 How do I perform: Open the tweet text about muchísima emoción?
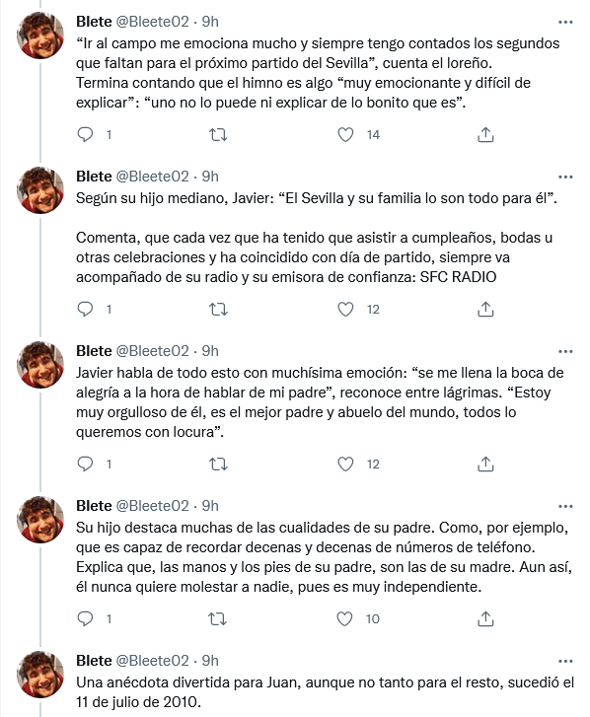(320, 402)
